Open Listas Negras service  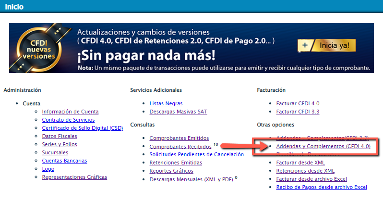click(166, 103)
